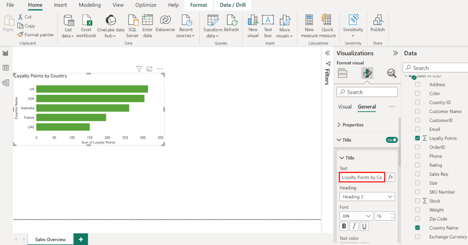Apply bold to title text

(344, 226)
